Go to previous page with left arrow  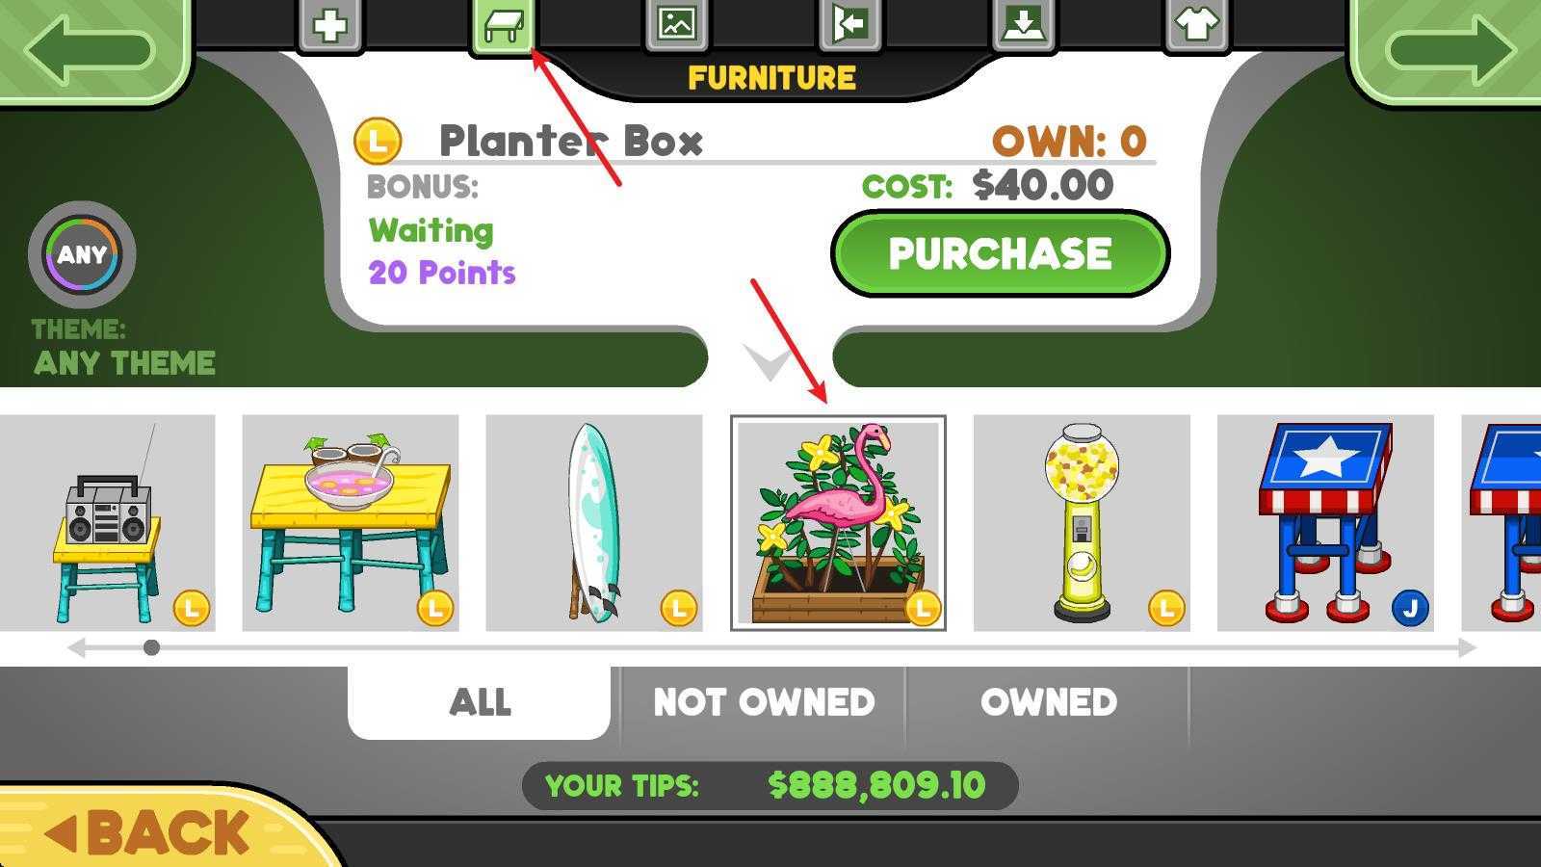(91, 48)
